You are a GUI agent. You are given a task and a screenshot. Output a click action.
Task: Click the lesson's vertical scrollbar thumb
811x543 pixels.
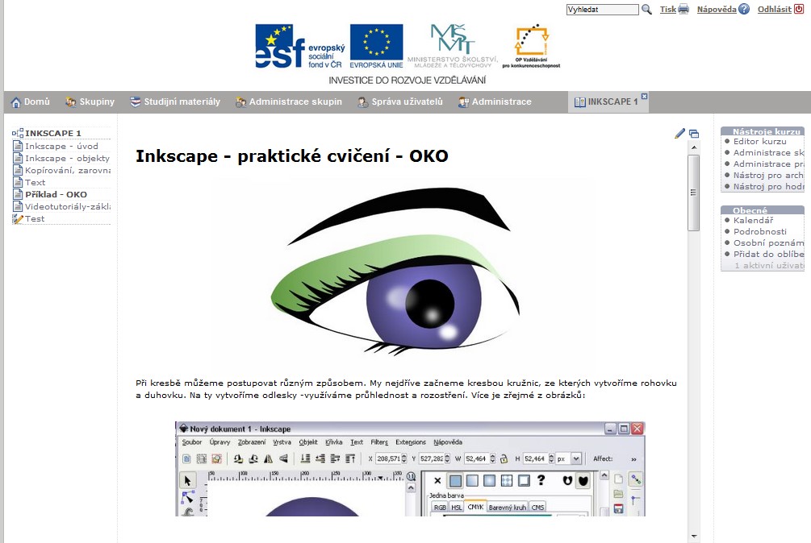694,193
